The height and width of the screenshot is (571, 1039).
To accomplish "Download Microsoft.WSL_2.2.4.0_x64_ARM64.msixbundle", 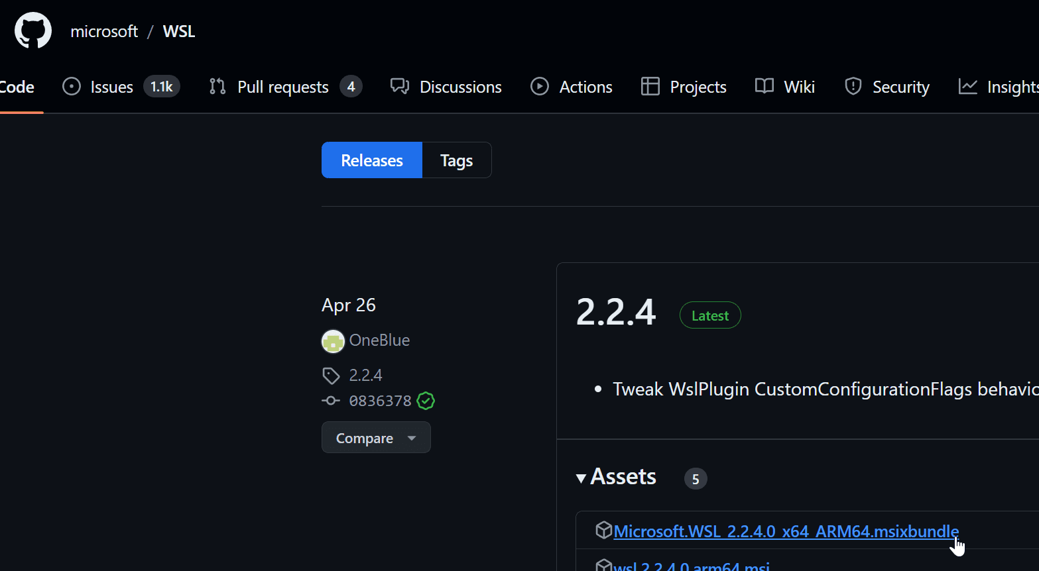I will click(786, 531).
